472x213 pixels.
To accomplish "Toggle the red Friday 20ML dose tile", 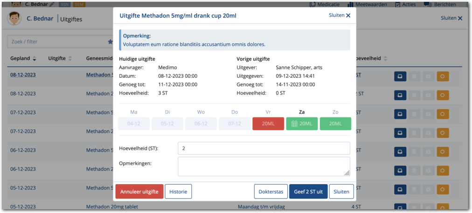I will pos(268,124).
